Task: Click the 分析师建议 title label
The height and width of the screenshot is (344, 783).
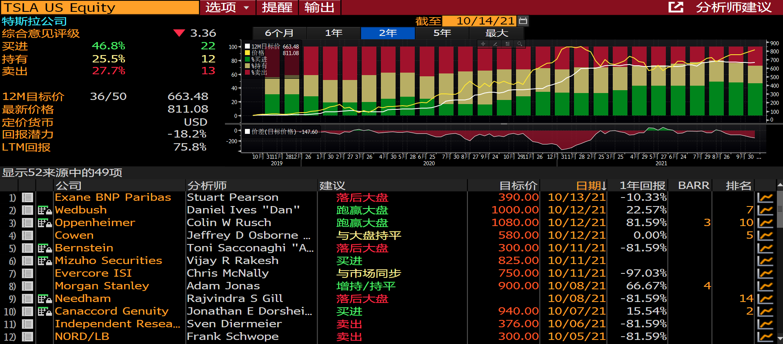Action: pos(734,7)
